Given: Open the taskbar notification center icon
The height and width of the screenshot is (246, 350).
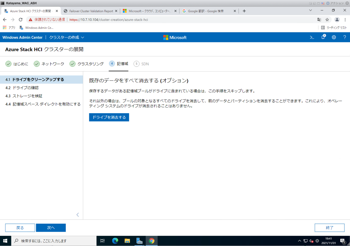Looking at the screenshot, I should point(342,241).
